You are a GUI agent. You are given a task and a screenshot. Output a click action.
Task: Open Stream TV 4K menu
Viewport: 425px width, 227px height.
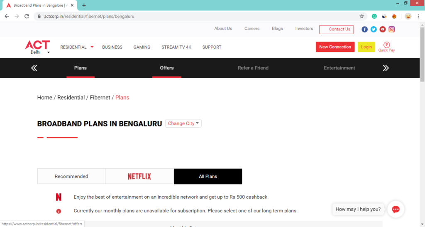[176, 47]
